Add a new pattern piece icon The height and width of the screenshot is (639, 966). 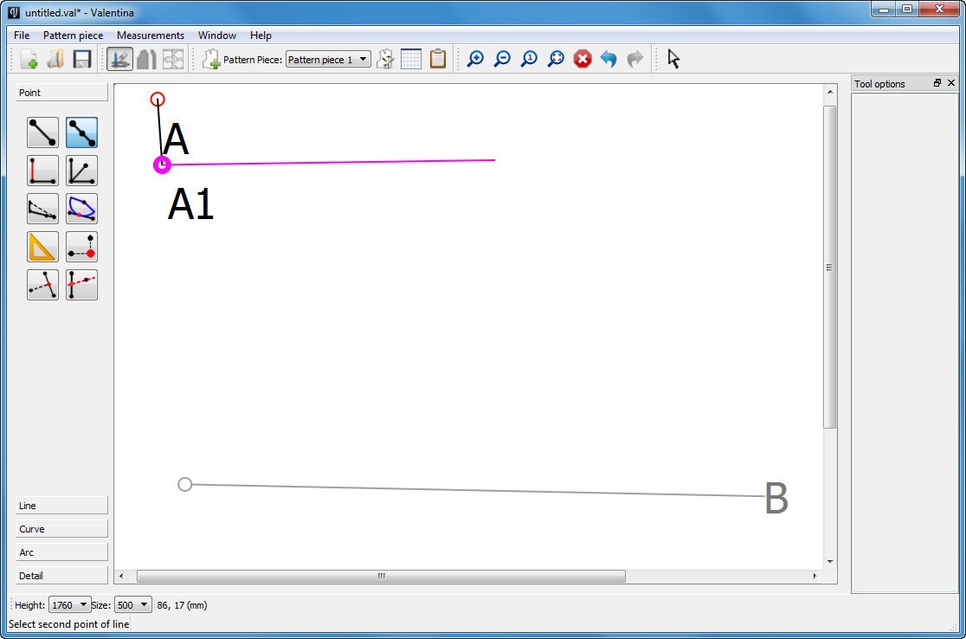tap(210, 59)
